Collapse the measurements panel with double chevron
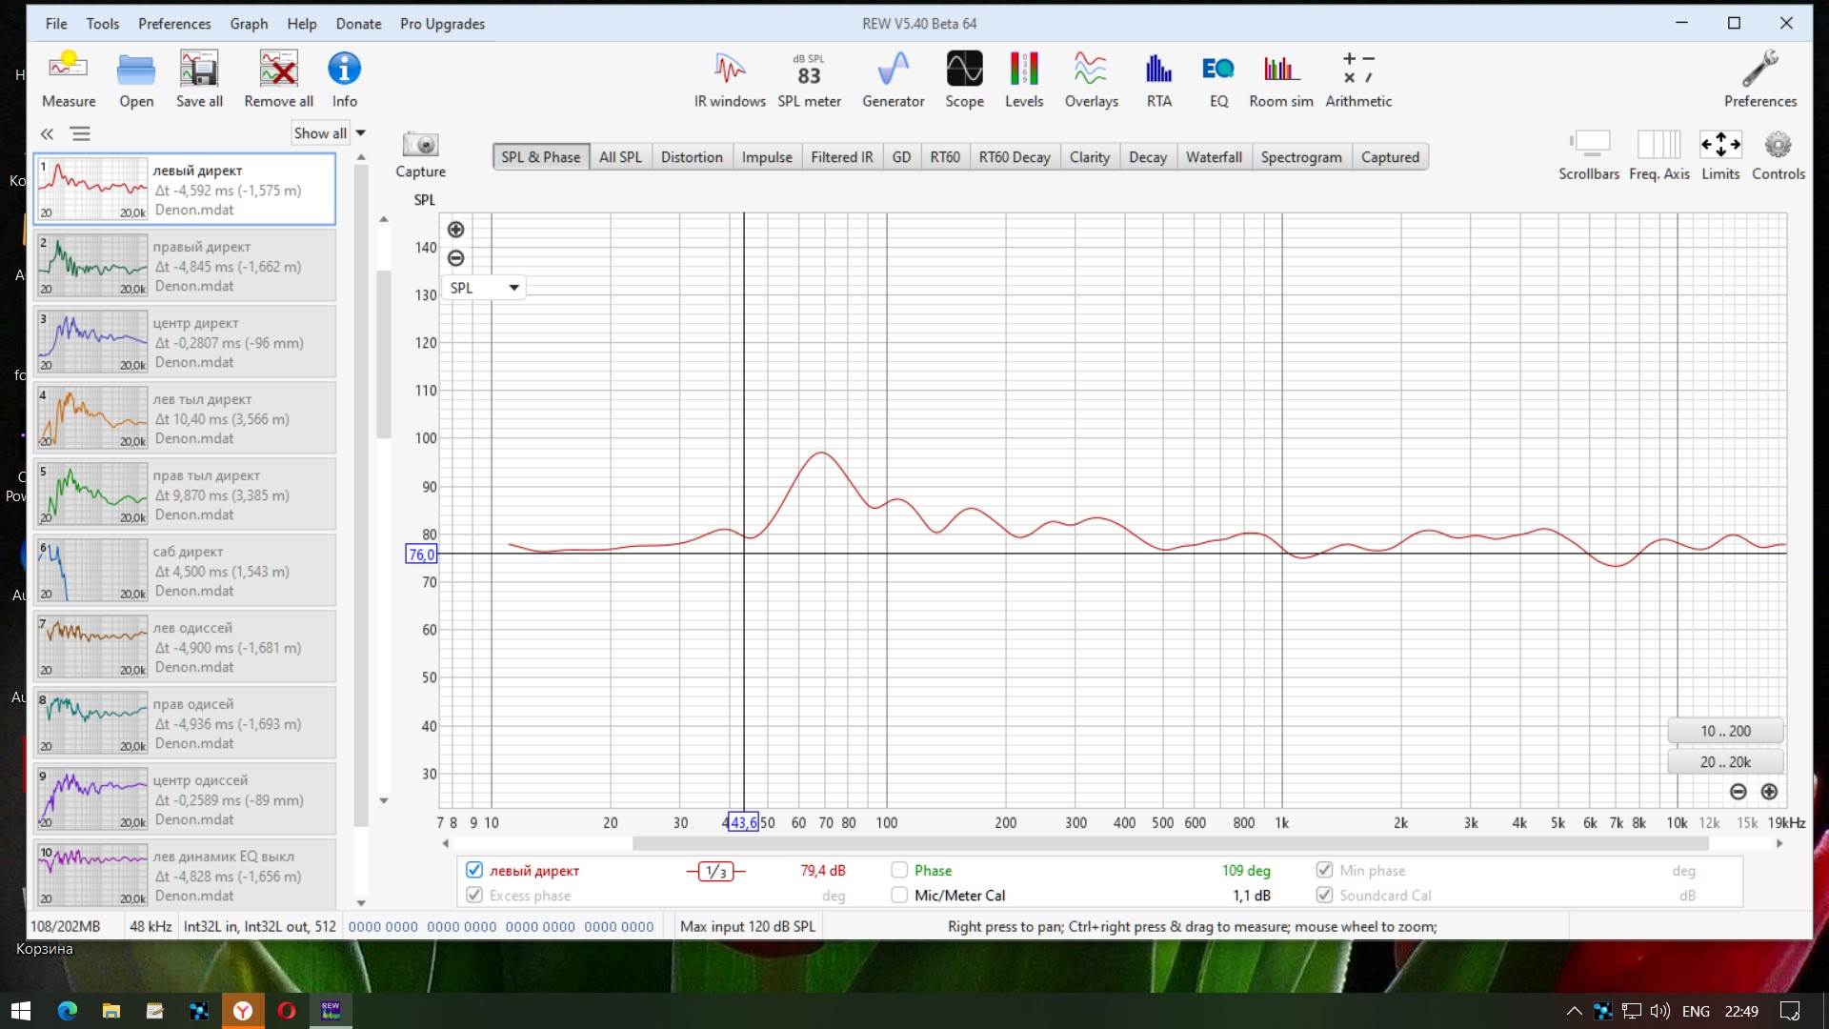1829x1029 pixels. pos(47,134)
